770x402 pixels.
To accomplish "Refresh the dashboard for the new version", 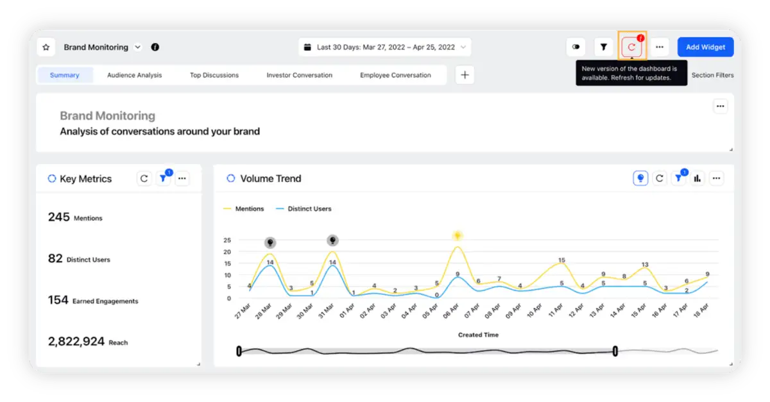I will click(x=631, y=46).
